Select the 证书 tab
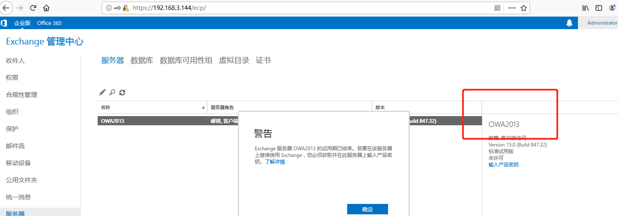This screenshot has width=618, height=216. tap(263, 60)
